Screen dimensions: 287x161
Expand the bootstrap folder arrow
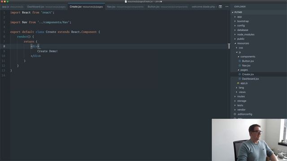click(235, 21)
